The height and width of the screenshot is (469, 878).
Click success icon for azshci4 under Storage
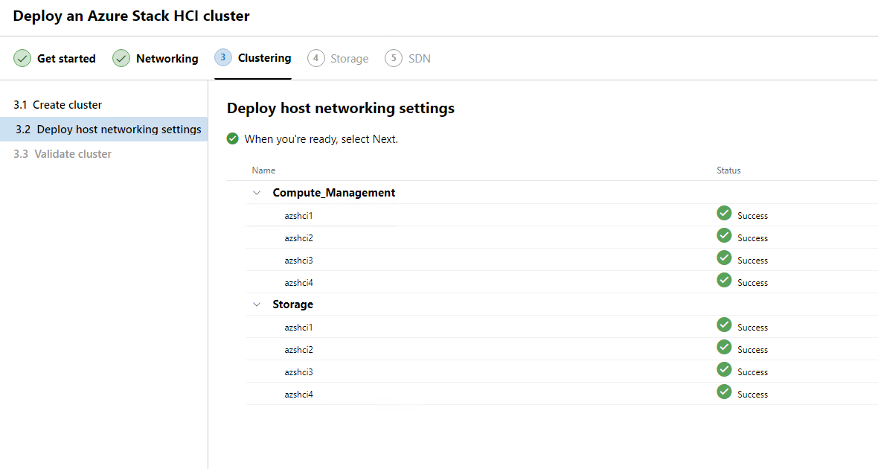(x=724, y=392)
